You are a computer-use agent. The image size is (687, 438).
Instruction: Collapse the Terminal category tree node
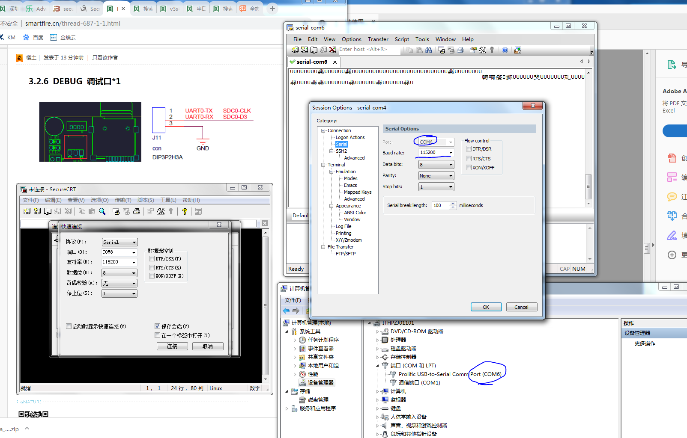323,165
